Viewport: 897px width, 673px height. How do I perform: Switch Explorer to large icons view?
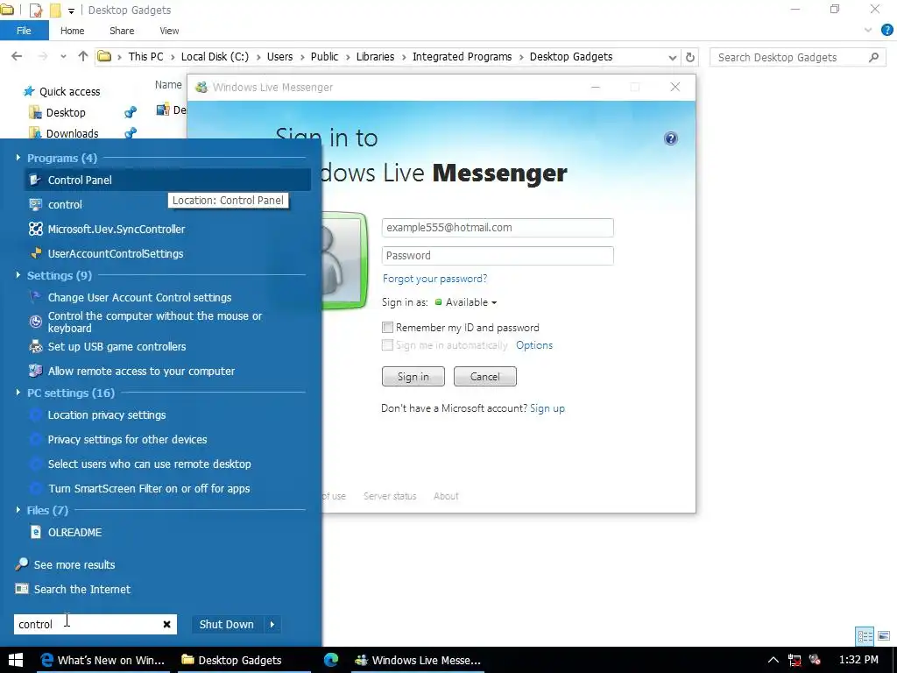coord(884,636)
